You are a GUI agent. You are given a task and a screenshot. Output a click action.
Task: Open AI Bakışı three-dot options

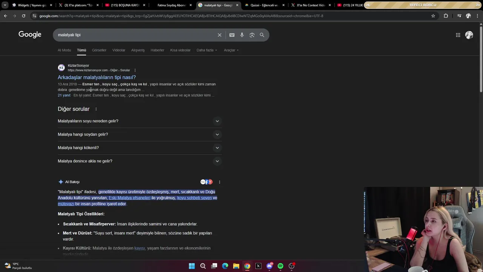pyautogui.click(x=219, y=182)
